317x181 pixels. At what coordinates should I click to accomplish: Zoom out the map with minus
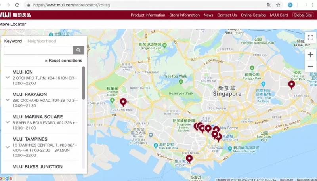[x=310, y=67]
